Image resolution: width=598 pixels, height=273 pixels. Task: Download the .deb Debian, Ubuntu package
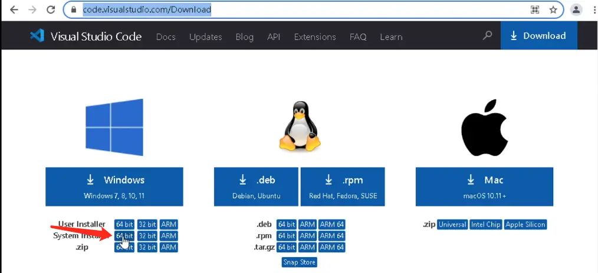(x=257, y=187)
